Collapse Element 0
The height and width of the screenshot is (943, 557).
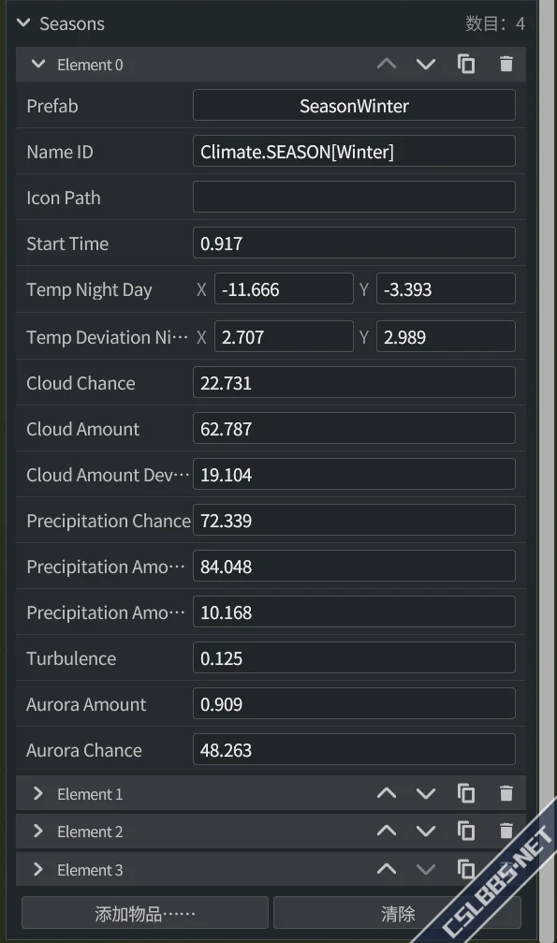[x=37, y=64]
